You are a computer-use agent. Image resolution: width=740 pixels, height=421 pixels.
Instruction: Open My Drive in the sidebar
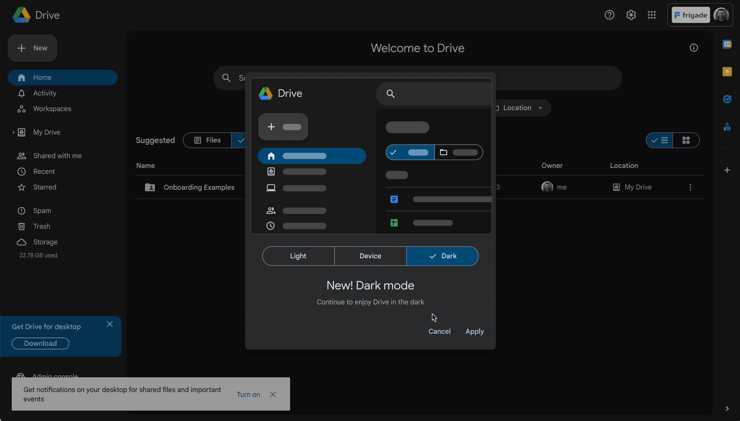[x=47, y=133]
